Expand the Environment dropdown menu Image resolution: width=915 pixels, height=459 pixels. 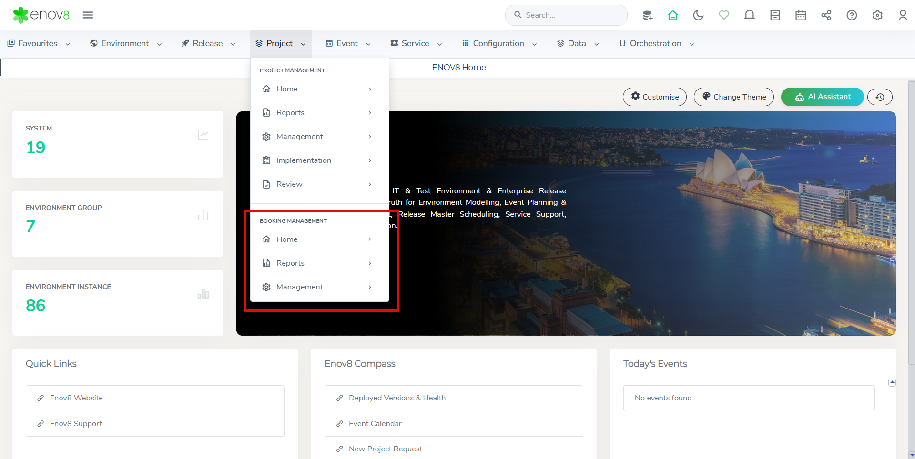point(126,43)
